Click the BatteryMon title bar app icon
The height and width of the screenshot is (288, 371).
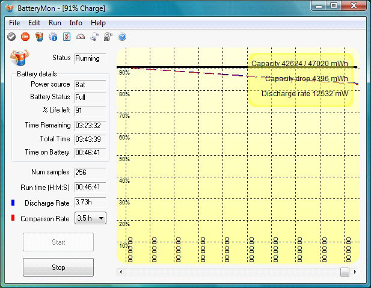[10, 8]
